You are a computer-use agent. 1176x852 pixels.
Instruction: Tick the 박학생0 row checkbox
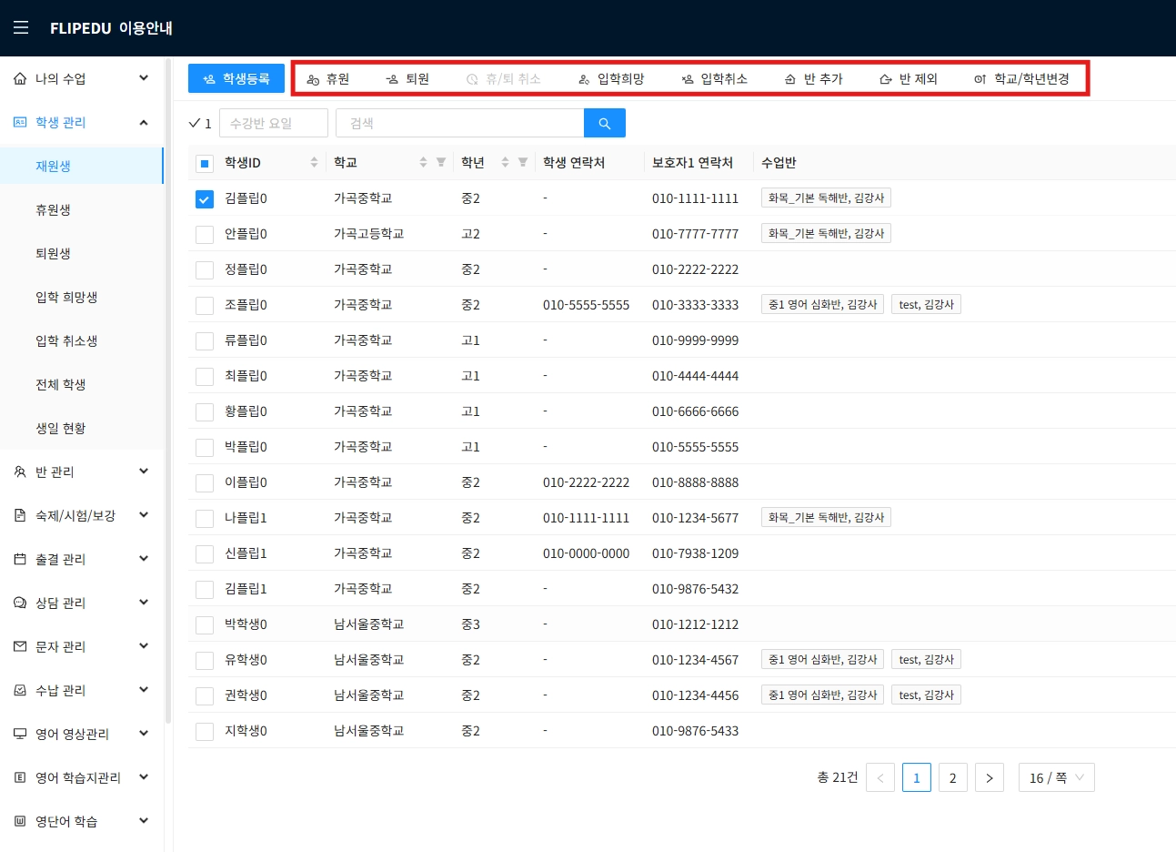tap(205, 625)
